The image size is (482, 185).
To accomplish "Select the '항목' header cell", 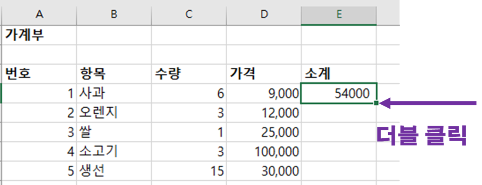I will [114, 74].
